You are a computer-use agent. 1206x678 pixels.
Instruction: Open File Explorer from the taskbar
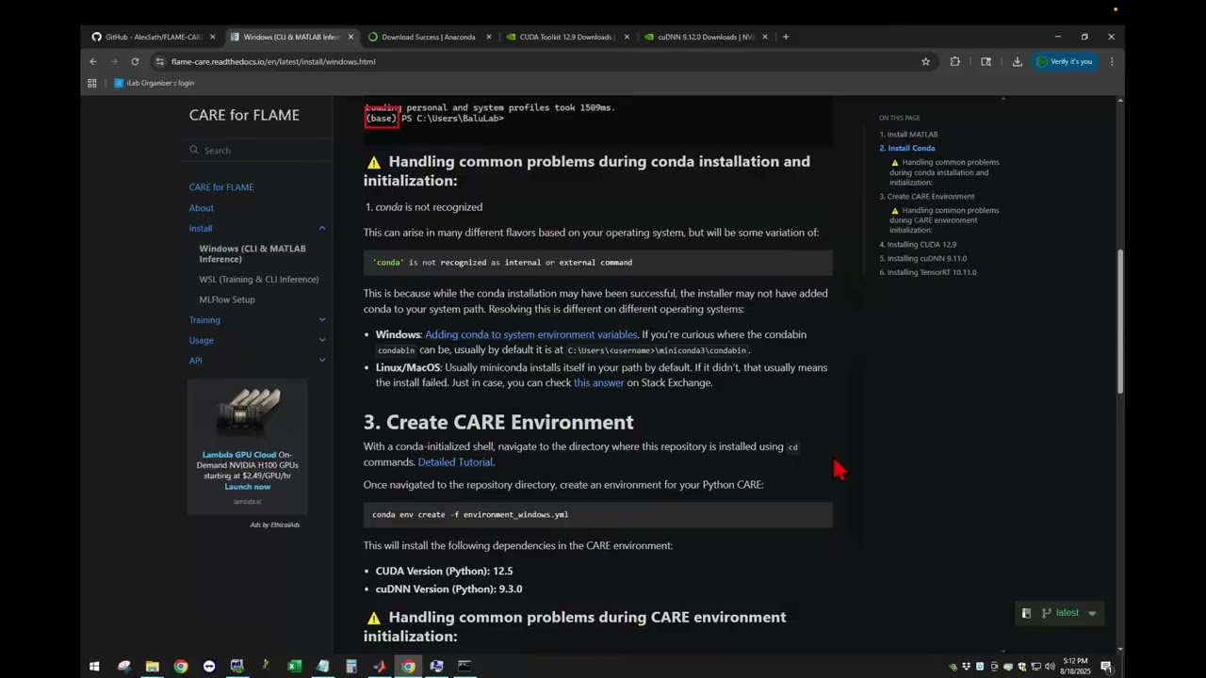click(x=152, y=667)
